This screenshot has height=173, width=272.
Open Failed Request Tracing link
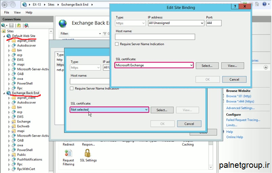(243, 120)
